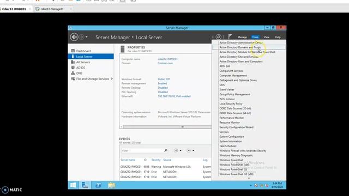Close the open Tools menu
Image resolution: width=349 pixels, height=196 pixels.
[x=255, y=37]
